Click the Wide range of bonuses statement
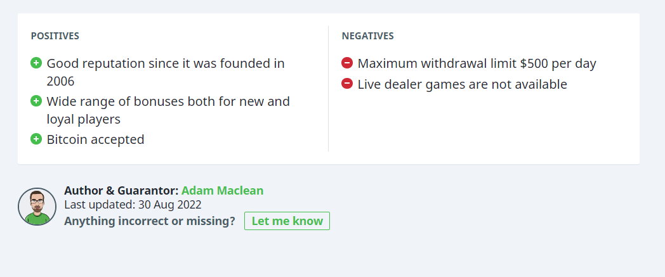The image size is (665, 277). pyautogui.click(x=168, y=101)
